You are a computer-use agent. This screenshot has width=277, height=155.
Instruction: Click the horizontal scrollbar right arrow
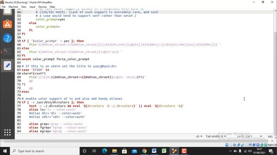(272, 141)
